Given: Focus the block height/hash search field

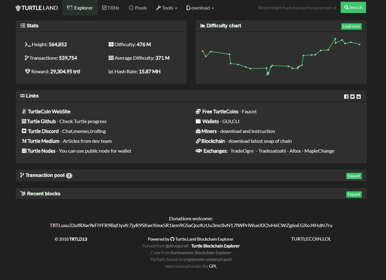Looking at the screenshot, I should pos(297,7).
